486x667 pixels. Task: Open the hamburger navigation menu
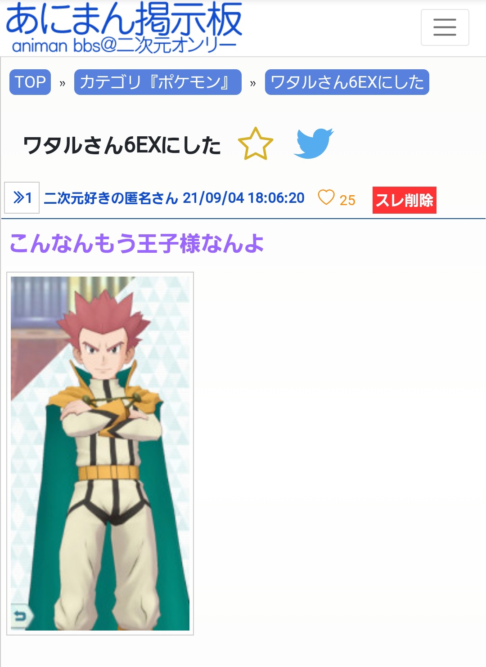[x=445, y=27]
